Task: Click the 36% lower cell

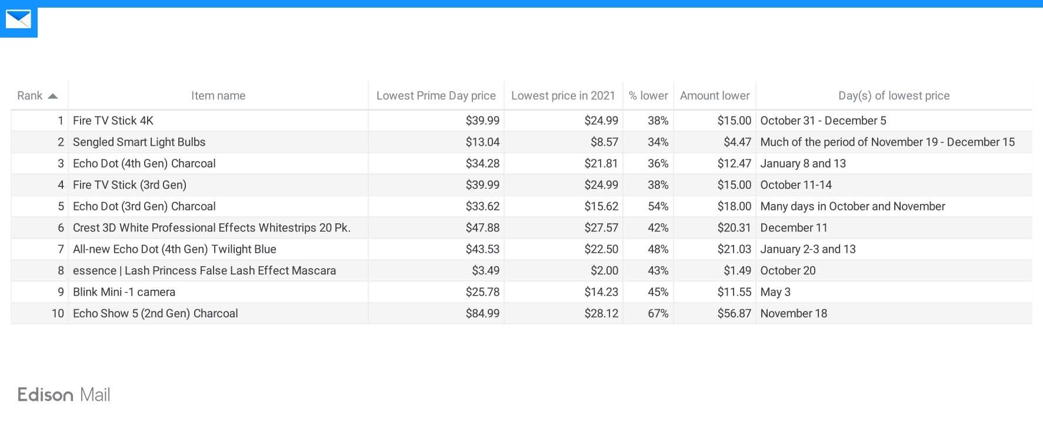Action: (658, 163)
